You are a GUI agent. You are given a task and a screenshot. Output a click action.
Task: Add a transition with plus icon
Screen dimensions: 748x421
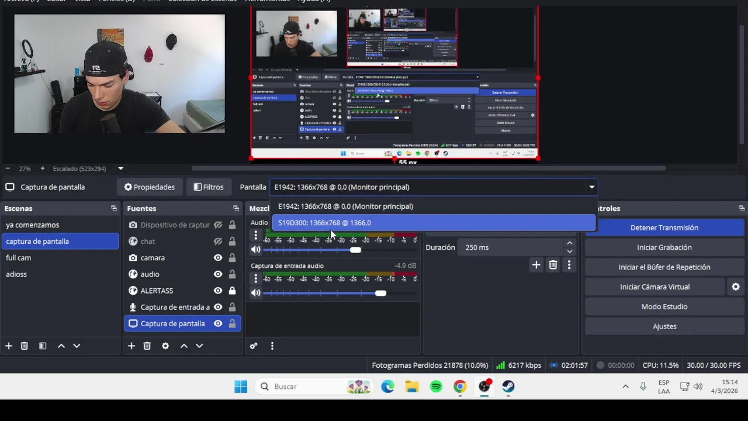tap(536, 265)
